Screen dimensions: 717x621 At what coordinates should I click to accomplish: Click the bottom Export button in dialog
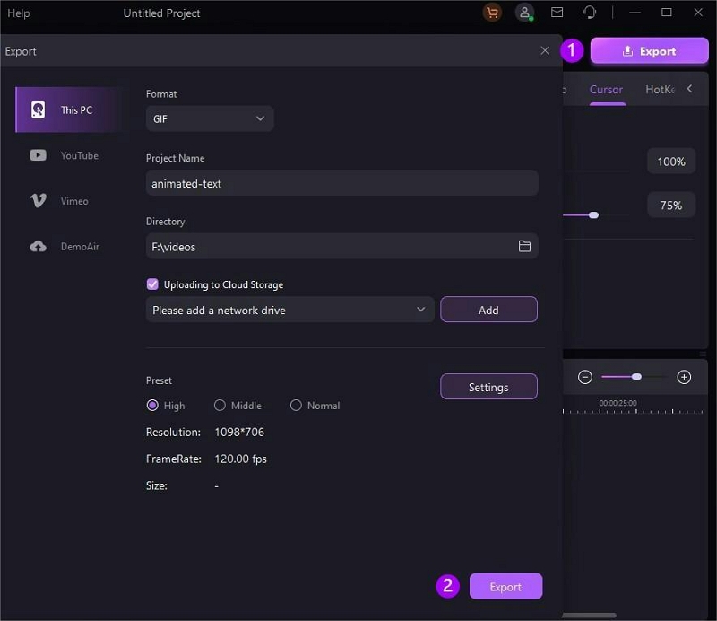coord(505,586)
